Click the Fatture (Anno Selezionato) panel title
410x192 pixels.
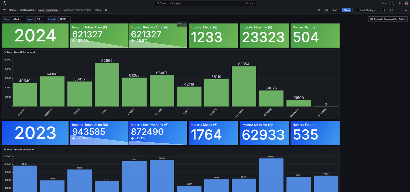click(x=19, y=52)
